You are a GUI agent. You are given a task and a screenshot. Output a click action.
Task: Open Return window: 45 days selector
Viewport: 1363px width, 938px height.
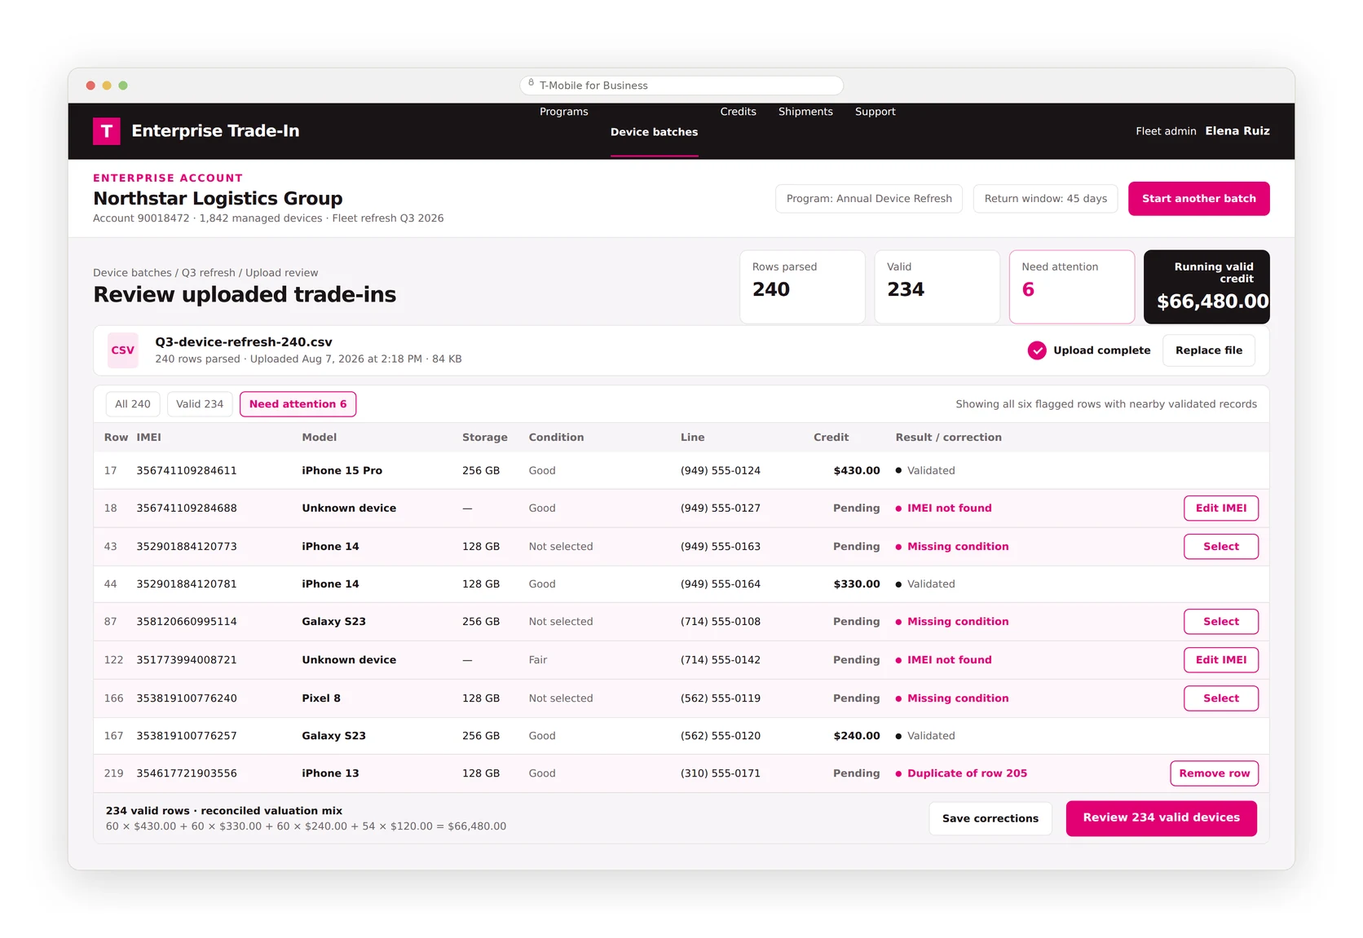point(1046,199)
